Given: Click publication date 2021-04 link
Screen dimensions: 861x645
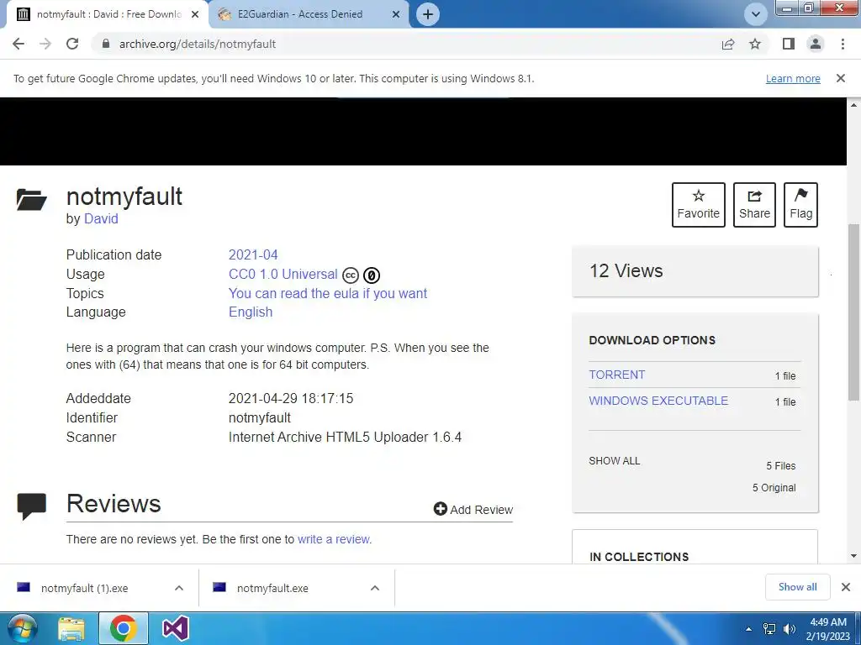Looking at the screenshot, I should (x=253, y=255).
